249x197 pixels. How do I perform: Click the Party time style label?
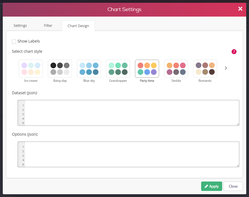point(147,81)
